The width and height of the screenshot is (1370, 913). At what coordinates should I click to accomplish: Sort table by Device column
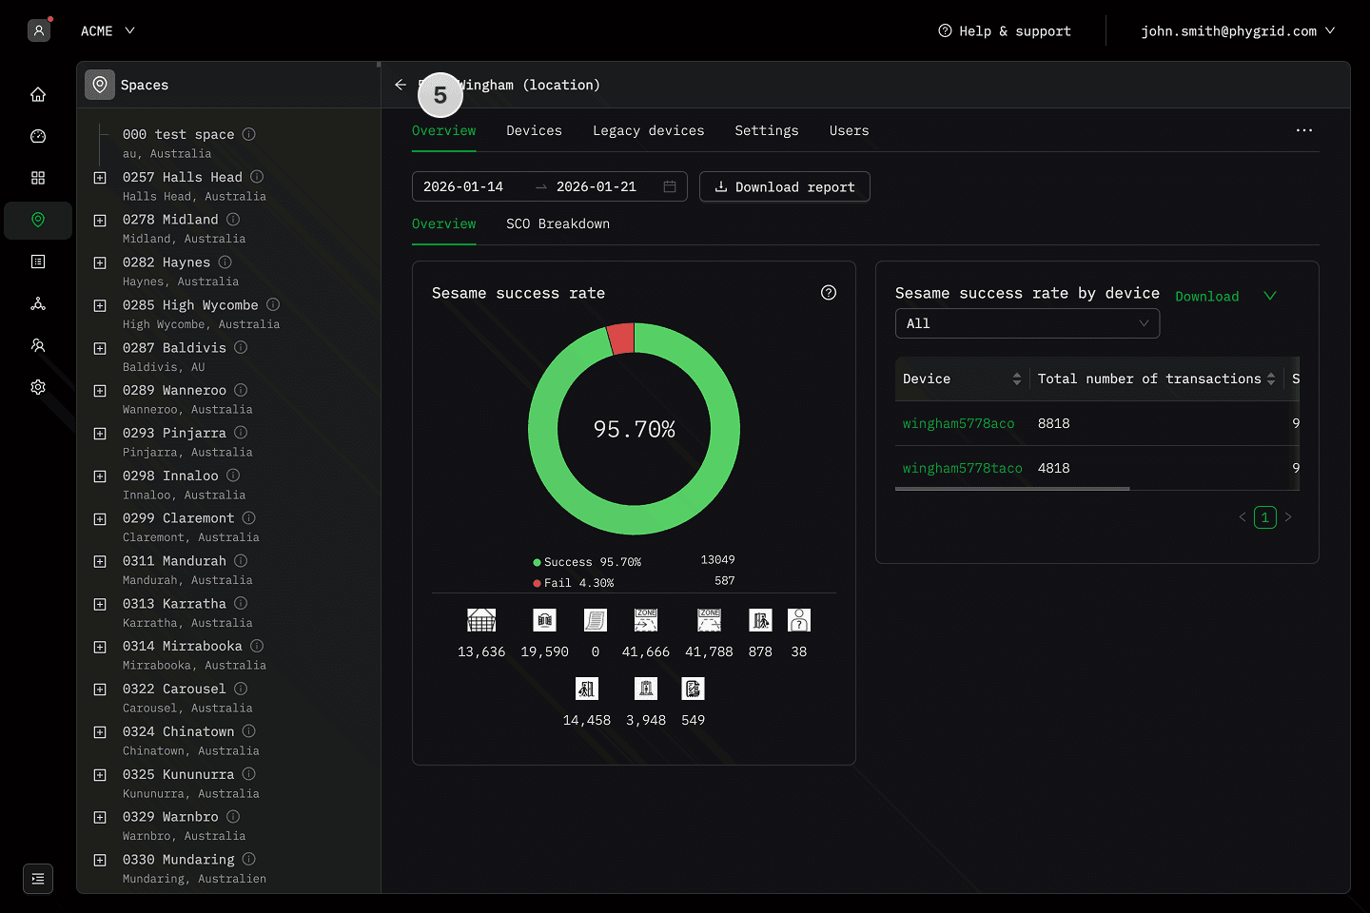click(1016, 379)
